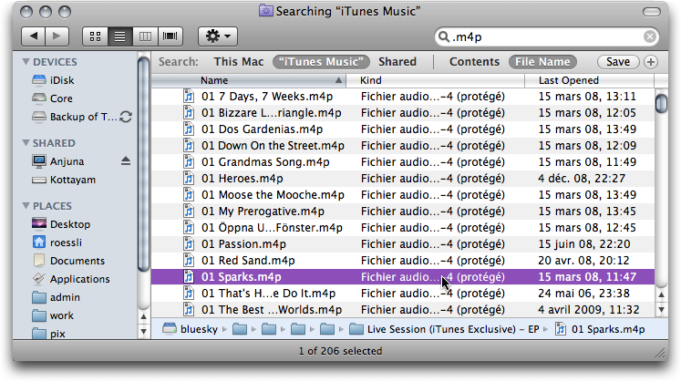Viewport: 681px width, 382px height.
Task: Add a search criterion with plus button
Action: [x=651, y=62]
